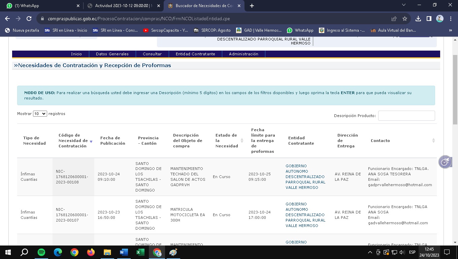Click the Descripción Producto search field
This screenshot has height=259, width=458.
point(406,116)
